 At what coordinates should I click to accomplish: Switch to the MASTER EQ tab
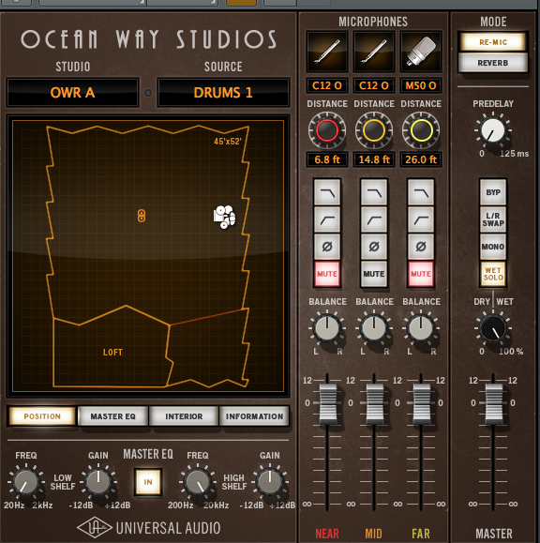[x=113, y=415]
